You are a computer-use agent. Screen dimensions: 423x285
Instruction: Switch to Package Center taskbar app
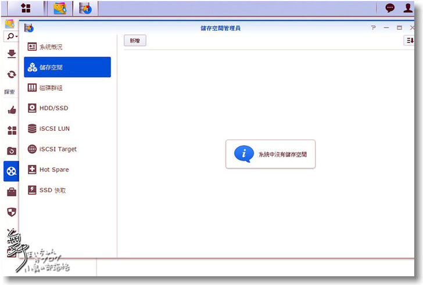60,8
